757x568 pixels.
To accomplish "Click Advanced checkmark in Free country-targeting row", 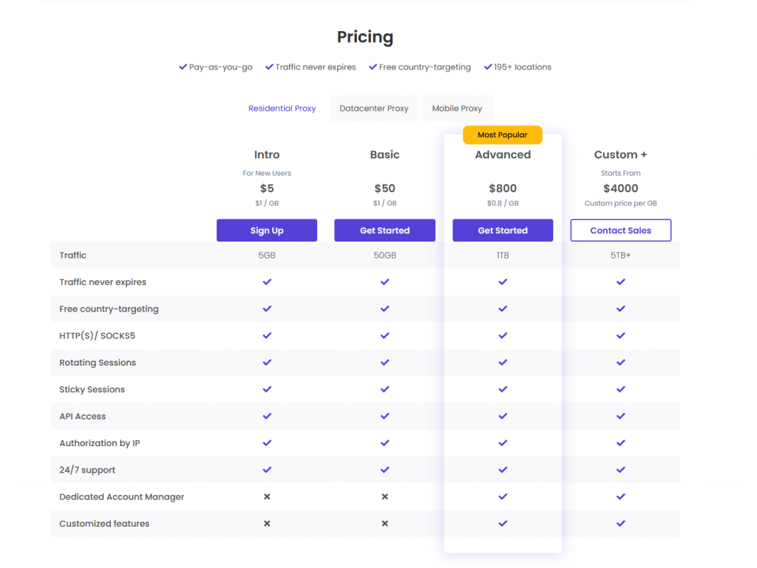I will click(503, 309).
